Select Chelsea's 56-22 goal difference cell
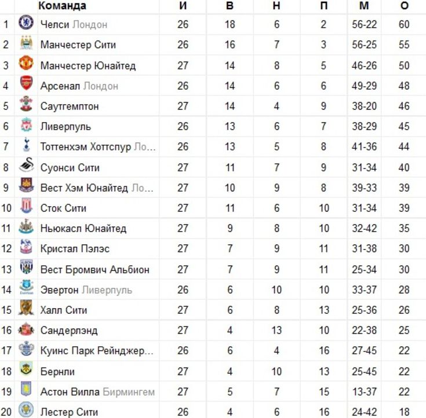This screenshot has height=418, width=426. coord(365,24)
